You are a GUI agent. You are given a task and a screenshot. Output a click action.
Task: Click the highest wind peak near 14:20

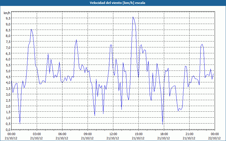point(133,17)
